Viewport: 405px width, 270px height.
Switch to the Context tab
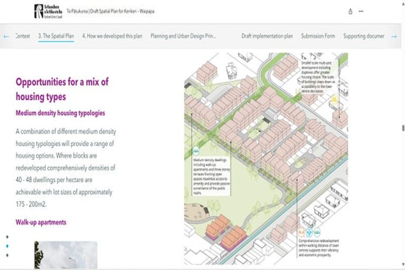(23, 36)
